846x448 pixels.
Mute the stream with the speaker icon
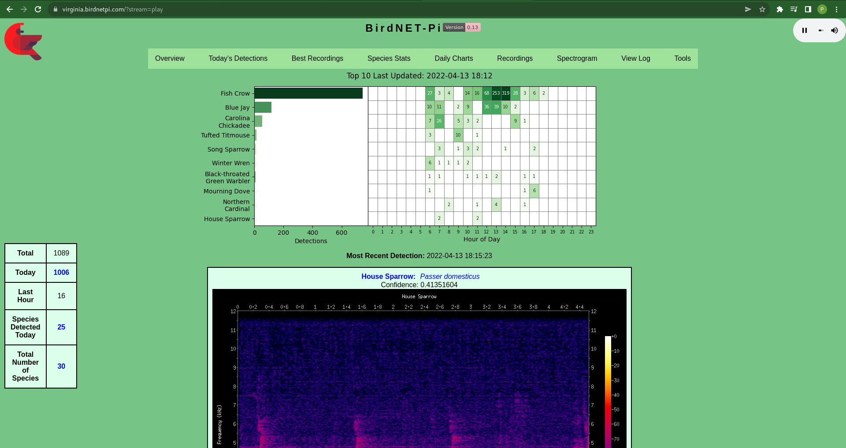[x=834, y=30]
